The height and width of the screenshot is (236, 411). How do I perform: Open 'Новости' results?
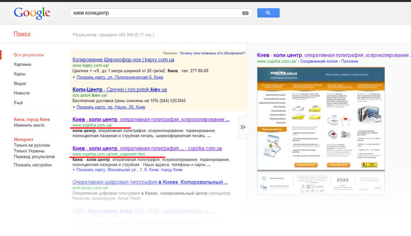coord(22,93)
